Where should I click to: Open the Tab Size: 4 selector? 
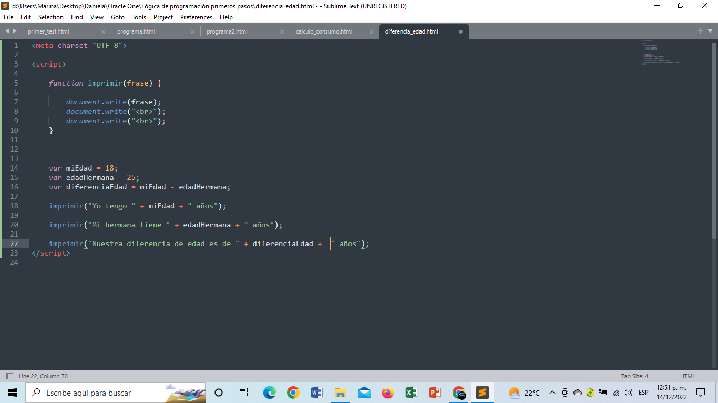[634, 376]
